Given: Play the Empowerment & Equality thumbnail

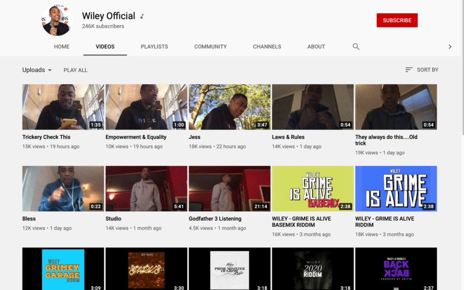Looking at the screenshot, I should (146, 107).
